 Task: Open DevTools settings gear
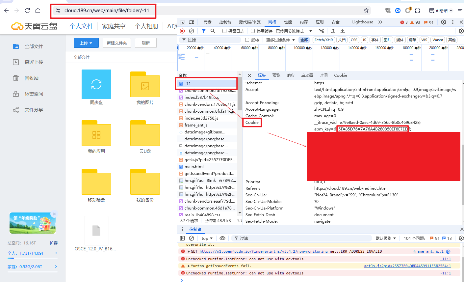click(x=444, y=22)
